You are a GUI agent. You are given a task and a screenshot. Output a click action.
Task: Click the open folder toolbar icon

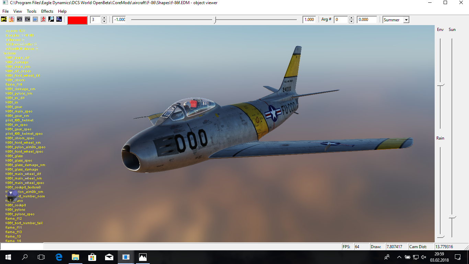pyautogui.click(x=4, y=20)
